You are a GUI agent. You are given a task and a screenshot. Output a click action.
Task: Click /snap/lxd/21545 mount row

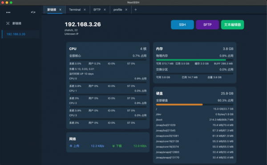(194, 130)
